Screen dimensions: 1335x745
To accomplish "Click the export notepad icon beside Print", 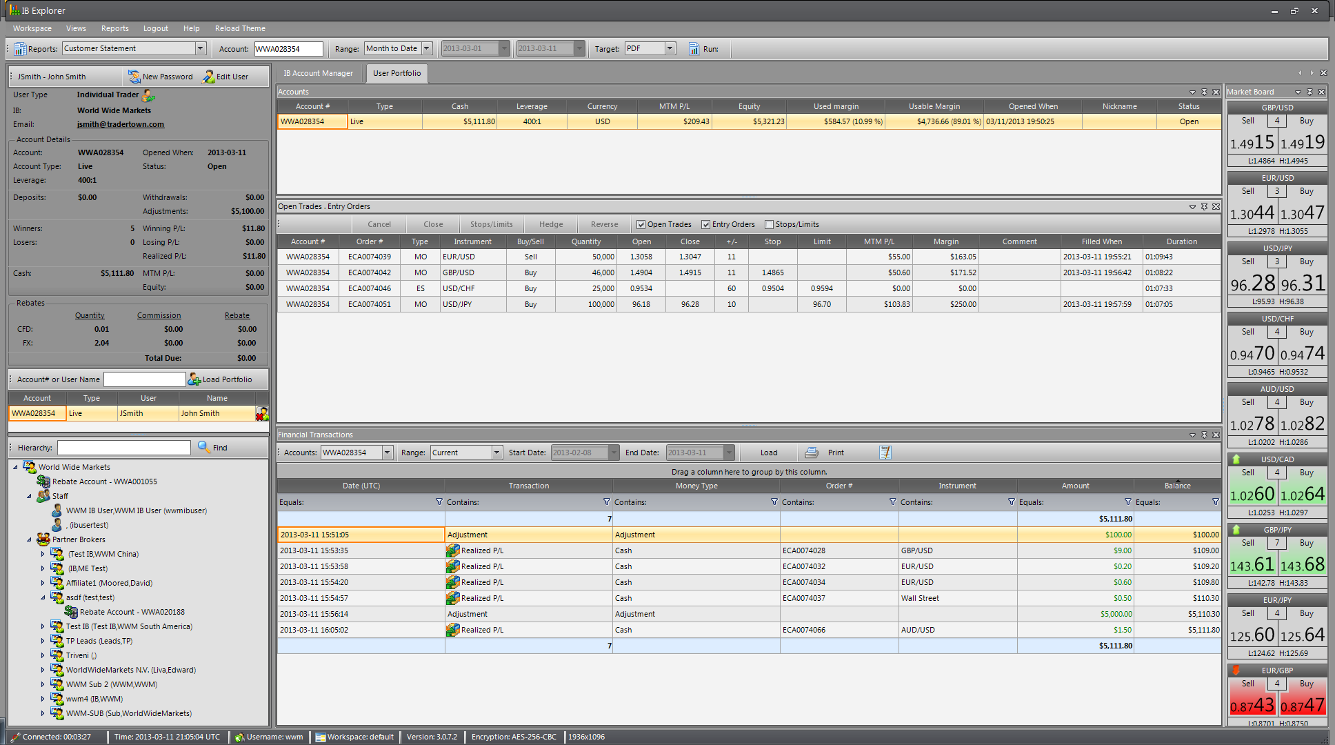I will point(885,453).
